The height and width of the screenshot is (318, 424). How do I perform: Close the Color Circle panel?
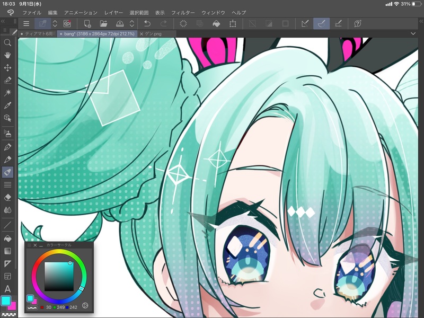point(35,245)
